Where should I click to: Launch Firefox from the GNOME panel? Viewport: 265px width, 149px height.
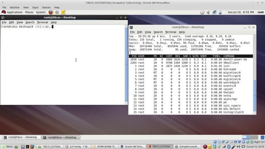point(51,12)
